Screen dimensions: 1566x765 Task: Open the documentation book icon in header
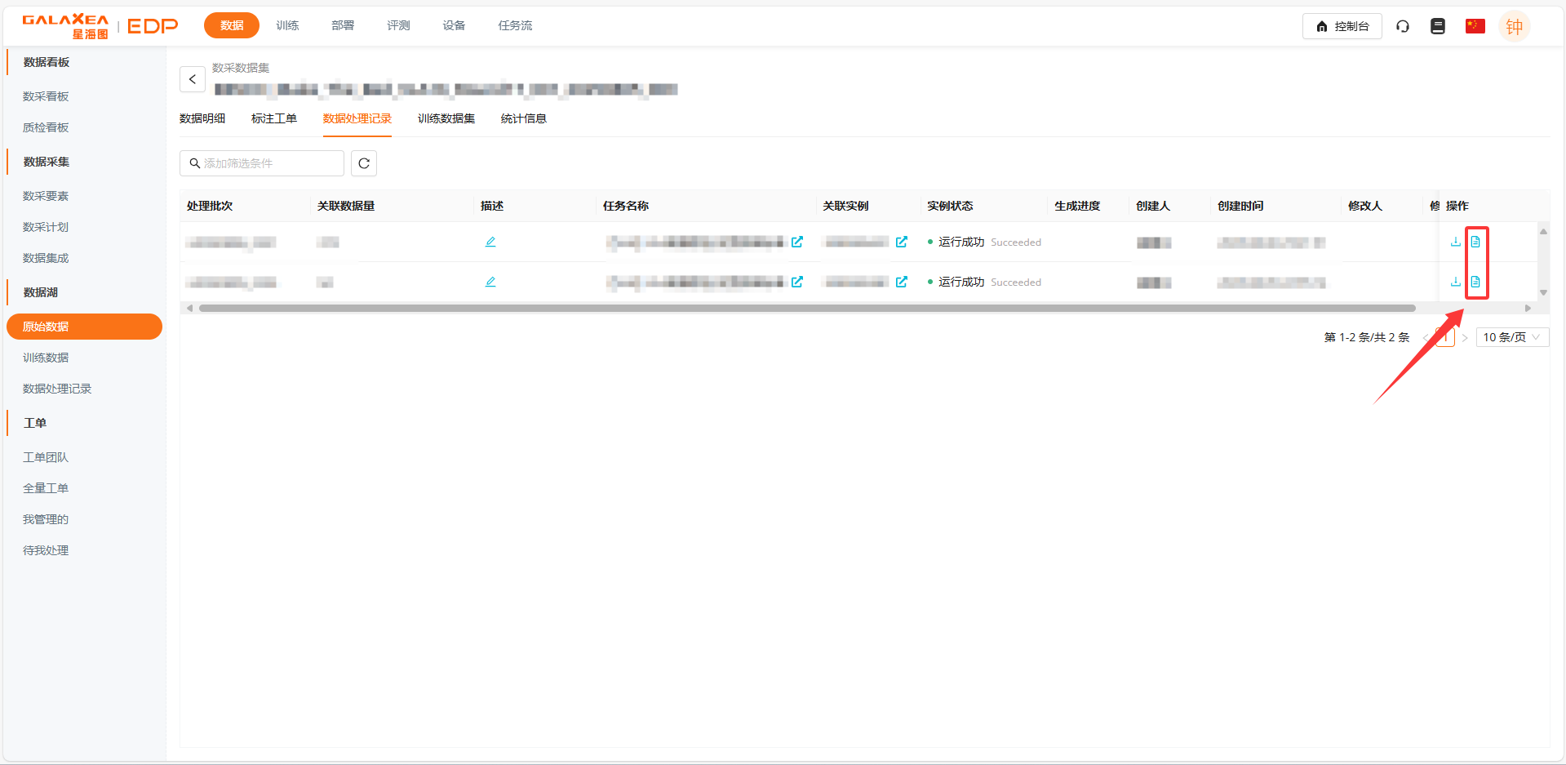coord(1438,26)
